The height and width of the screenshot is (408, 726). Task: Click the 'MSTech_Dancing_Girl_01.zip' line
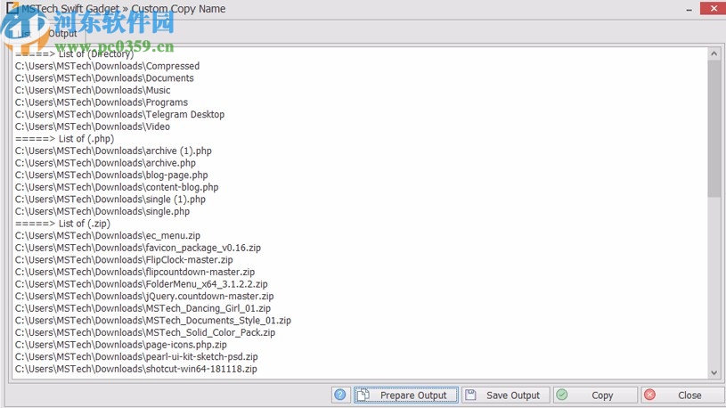tap(143, 308)
